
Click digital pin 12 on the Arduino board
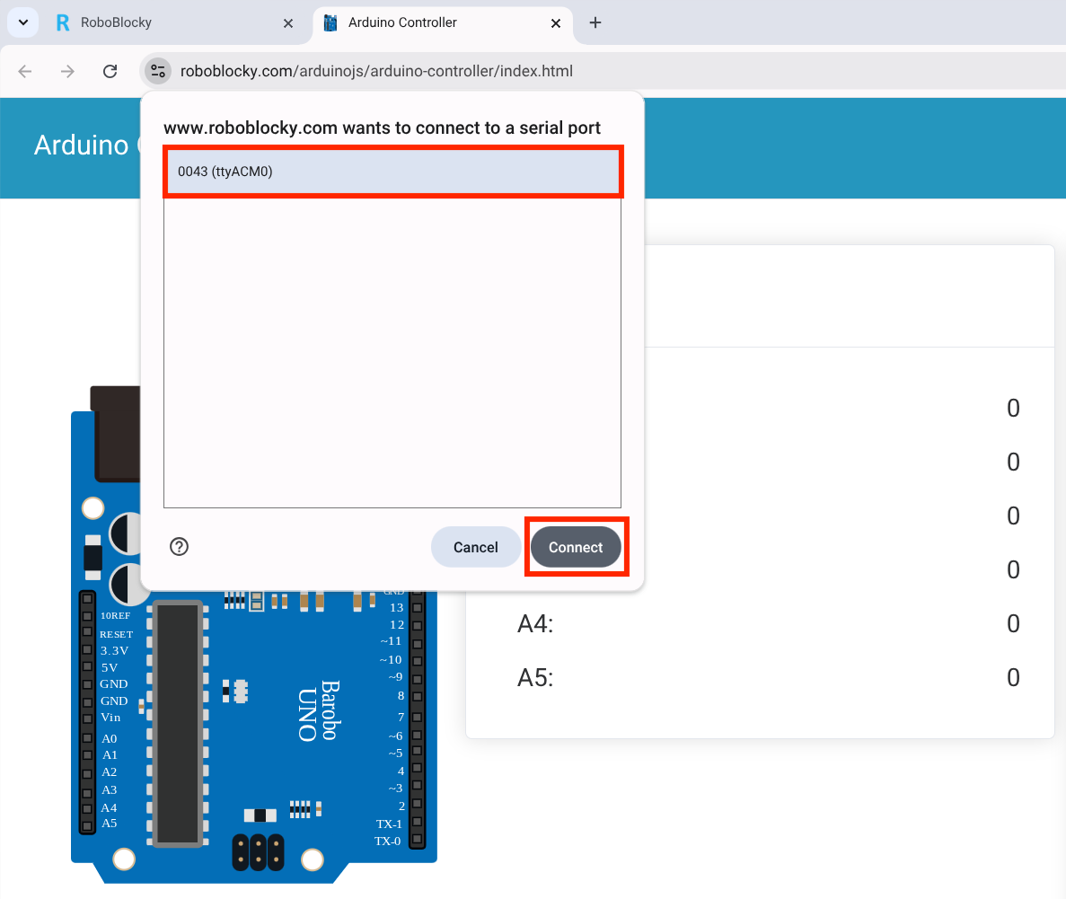[x=416, y=624]
